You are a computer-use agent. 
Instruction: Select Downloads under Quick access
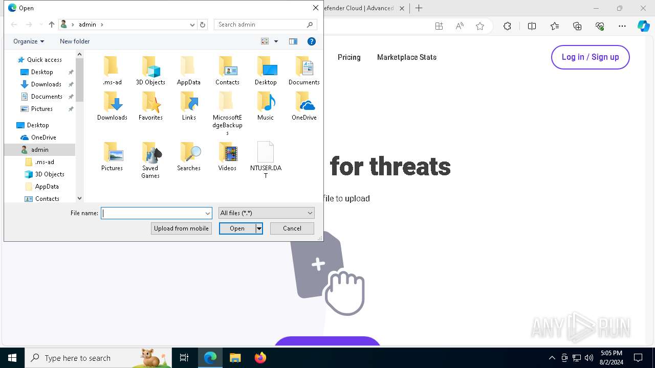pyautogui.click(x=46, y=84)
